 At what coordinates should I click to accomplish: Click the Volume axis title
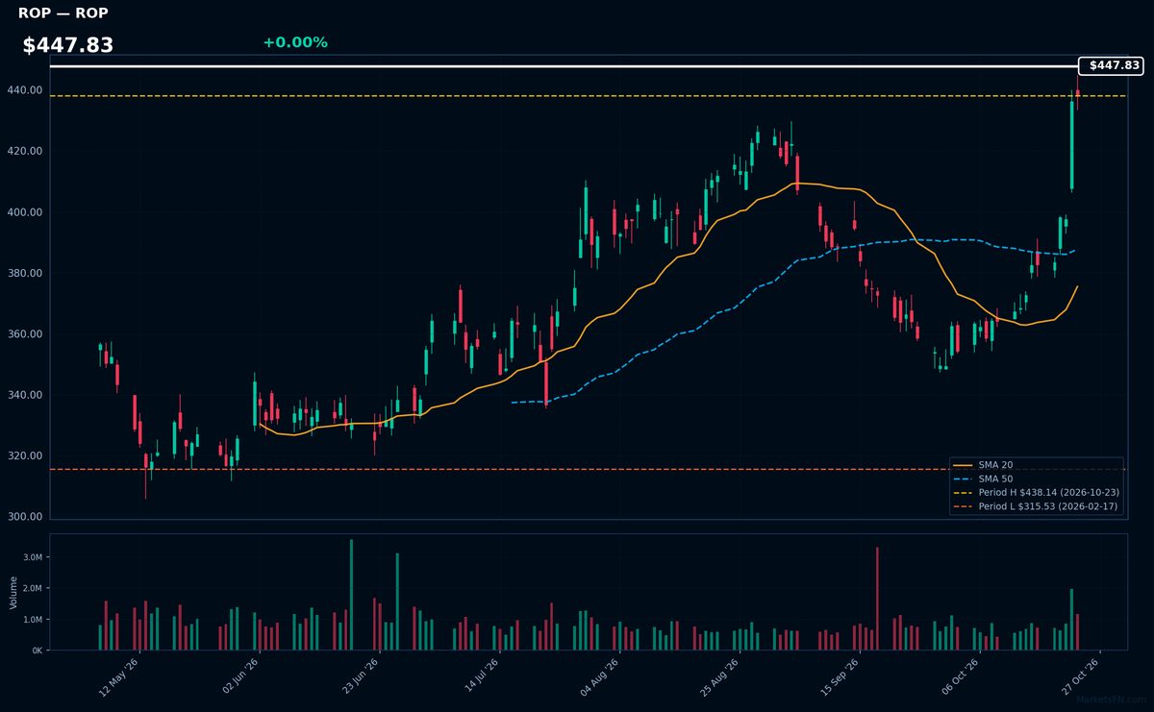pyautogui.click(x=13, y=592)
